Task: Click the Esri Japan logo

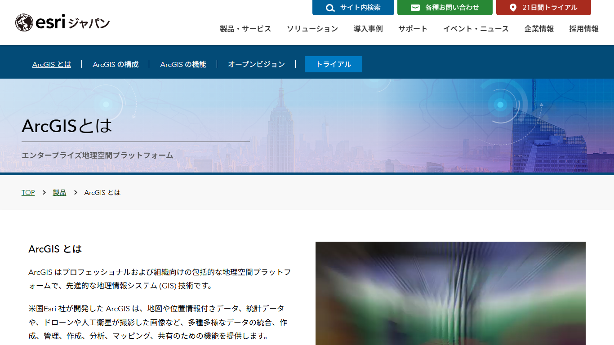Action: pyautogui.click(x=62, y=22)
